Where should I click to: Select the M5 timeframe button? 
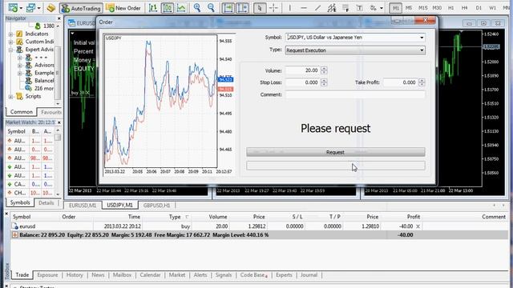(x=409, y=8)
